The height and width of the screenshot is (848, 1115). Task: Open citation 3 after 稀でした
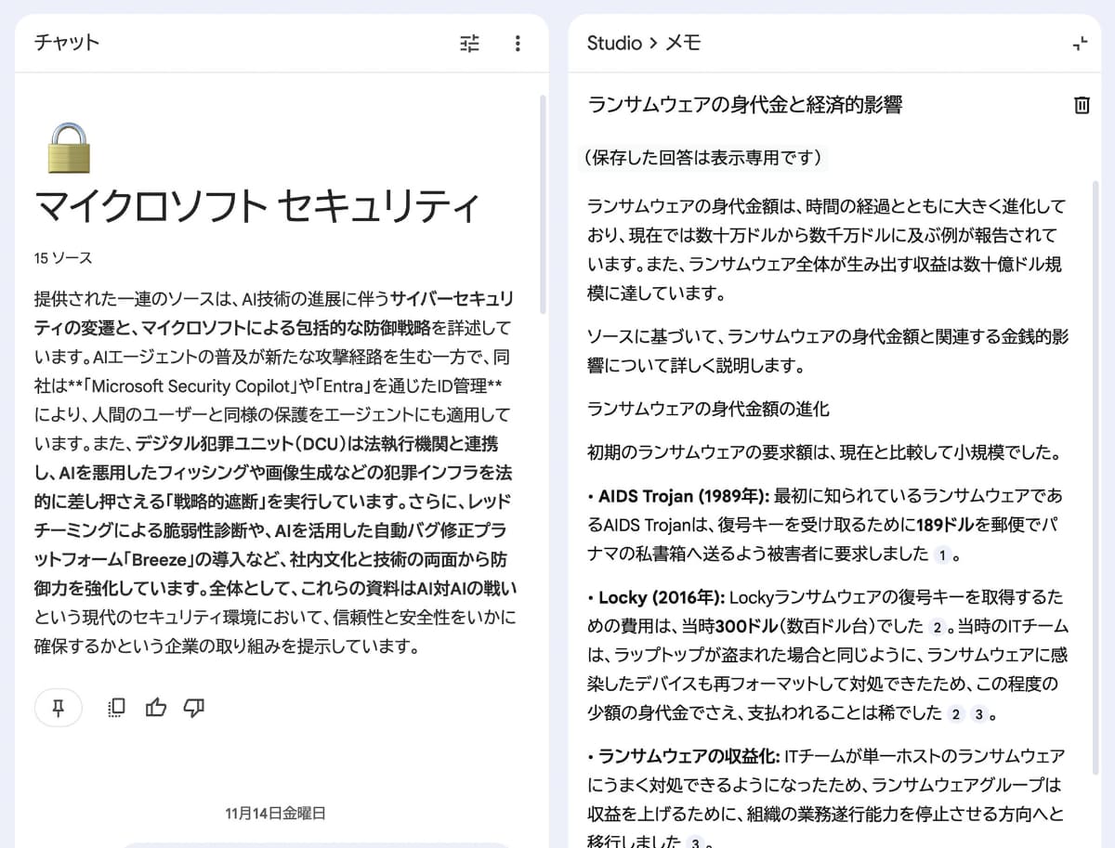979,714
